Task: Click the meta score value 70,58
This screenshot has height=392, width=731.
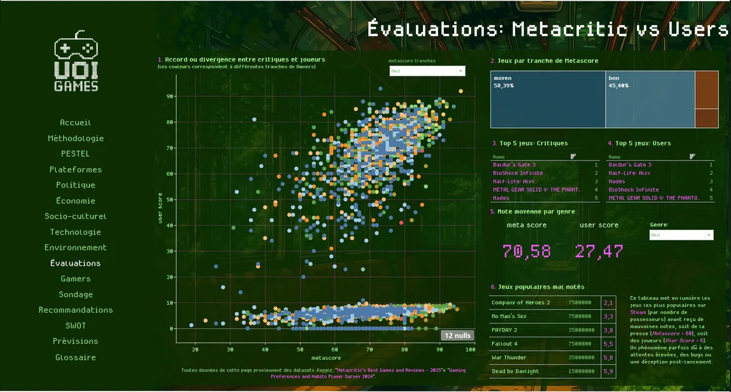Action: point(527,251)
